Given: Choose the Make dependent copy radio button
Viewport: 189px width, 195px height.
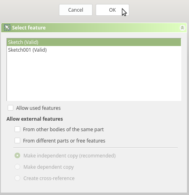Looking at the screenshot, I should [17, 167].
